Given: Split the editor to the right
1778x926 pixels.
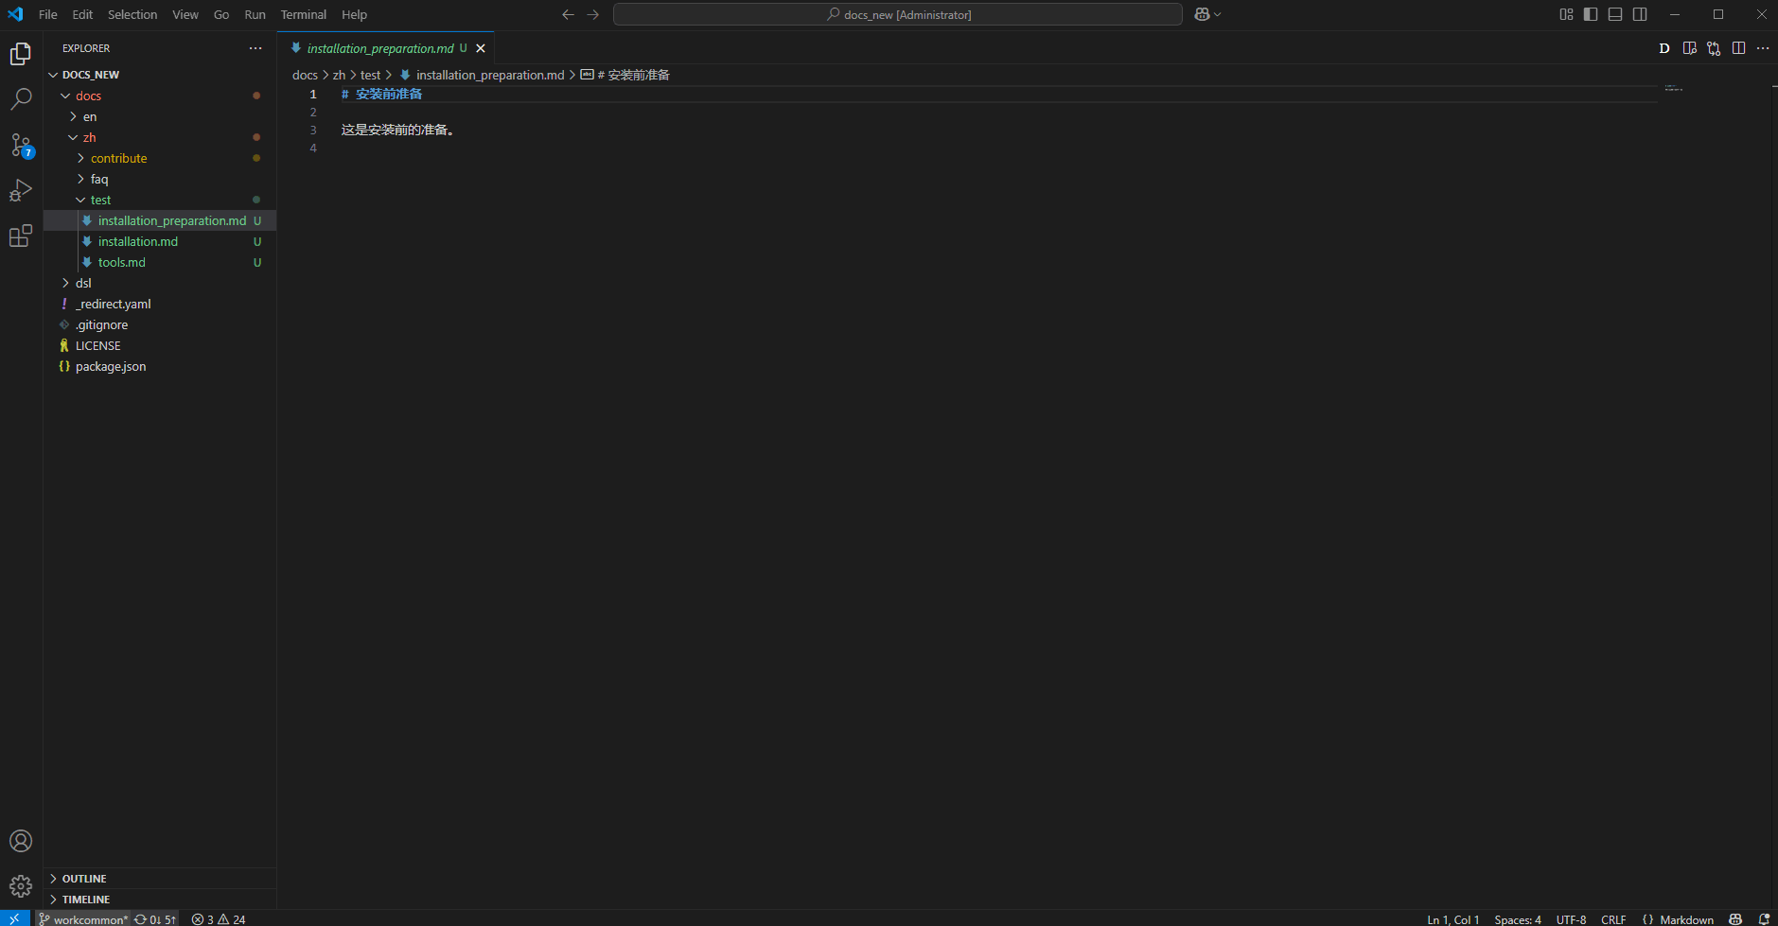Looking at the screenshot, I should click(1738, 48).
